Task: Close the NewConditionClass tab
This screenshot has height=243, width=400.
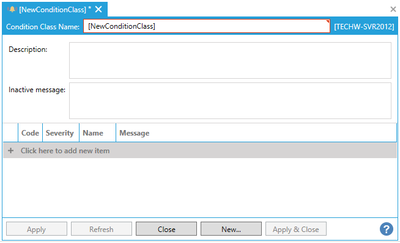Action: tap(98, 9)
